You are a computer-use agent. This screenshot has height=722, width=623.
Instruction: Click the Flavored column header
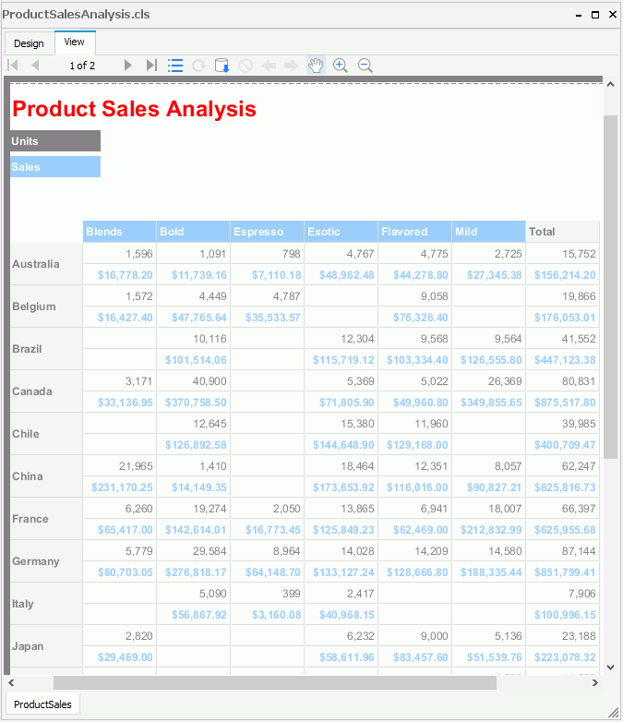pos(415,232)
